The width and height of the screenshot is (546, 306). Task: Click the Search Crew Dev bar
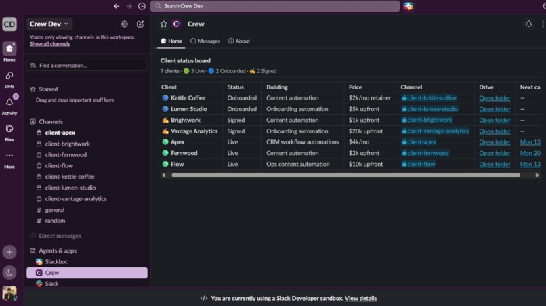(x=275, y=6)
